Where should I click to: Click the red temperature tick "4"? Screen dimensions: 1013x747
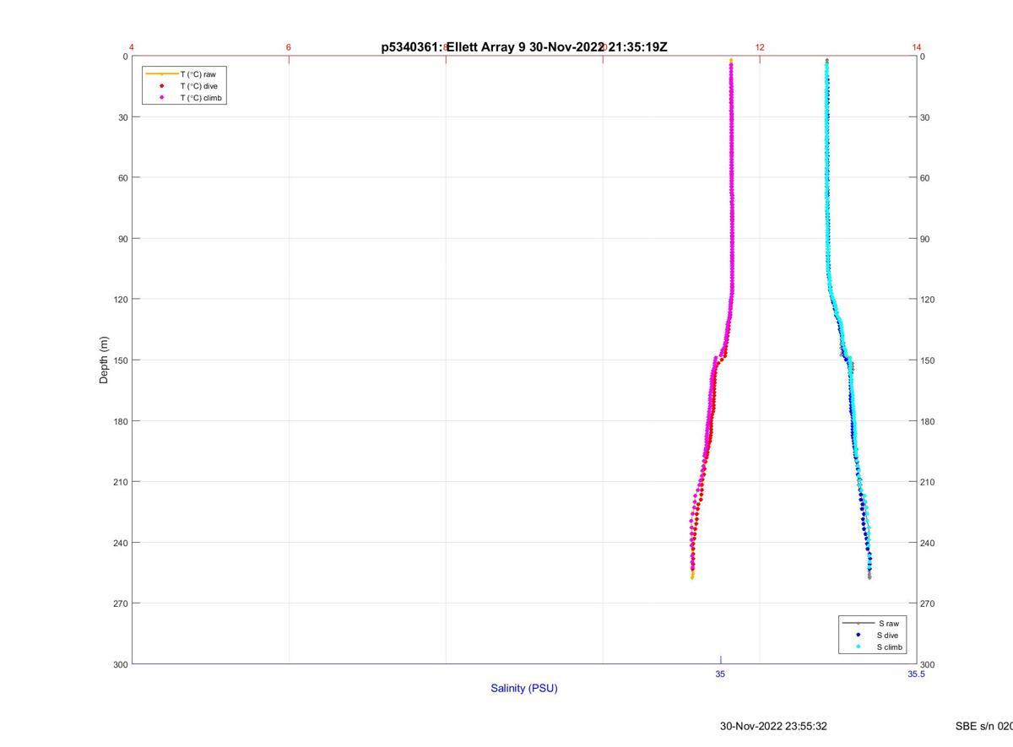[x=132, y=47]
